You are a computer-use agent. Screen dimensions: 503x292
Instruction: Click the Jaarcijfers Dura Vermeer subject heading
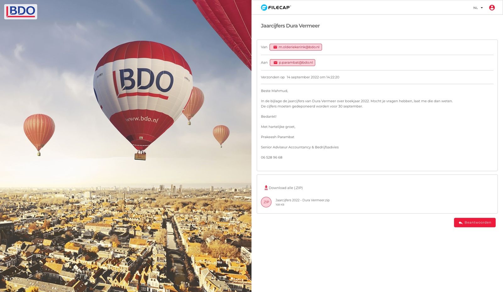[x=290, y=26]
